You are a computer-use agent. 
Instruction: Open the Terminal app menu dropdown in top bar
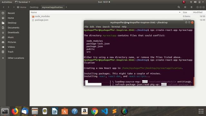tap(23, 2)
